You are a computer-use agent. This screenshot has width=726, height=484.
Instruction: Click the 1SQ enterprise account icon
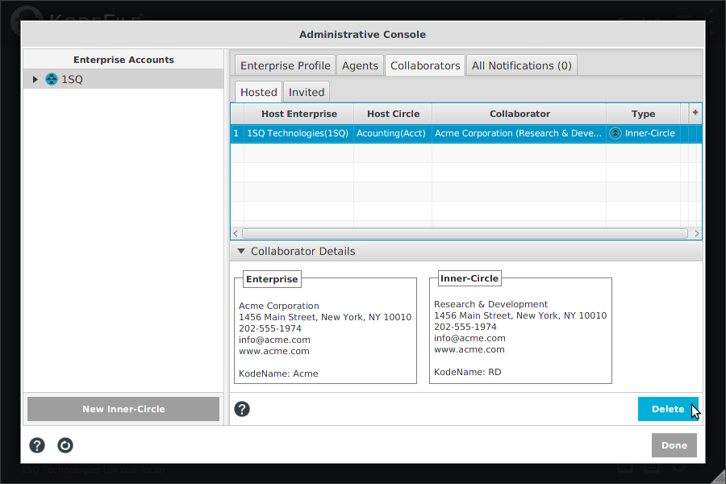52,79
